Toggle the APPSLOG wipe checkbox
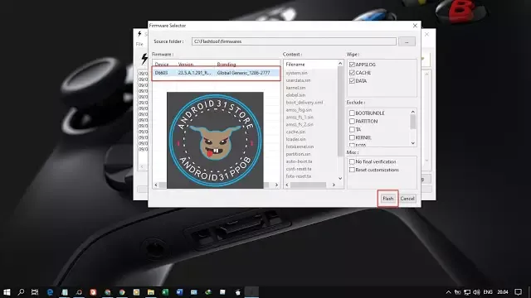The height and width of the screenshot is (298, 531). 352,65
